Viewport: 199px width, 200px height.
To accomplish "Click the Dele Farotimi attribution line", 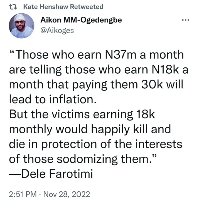I will pos(52,174).
